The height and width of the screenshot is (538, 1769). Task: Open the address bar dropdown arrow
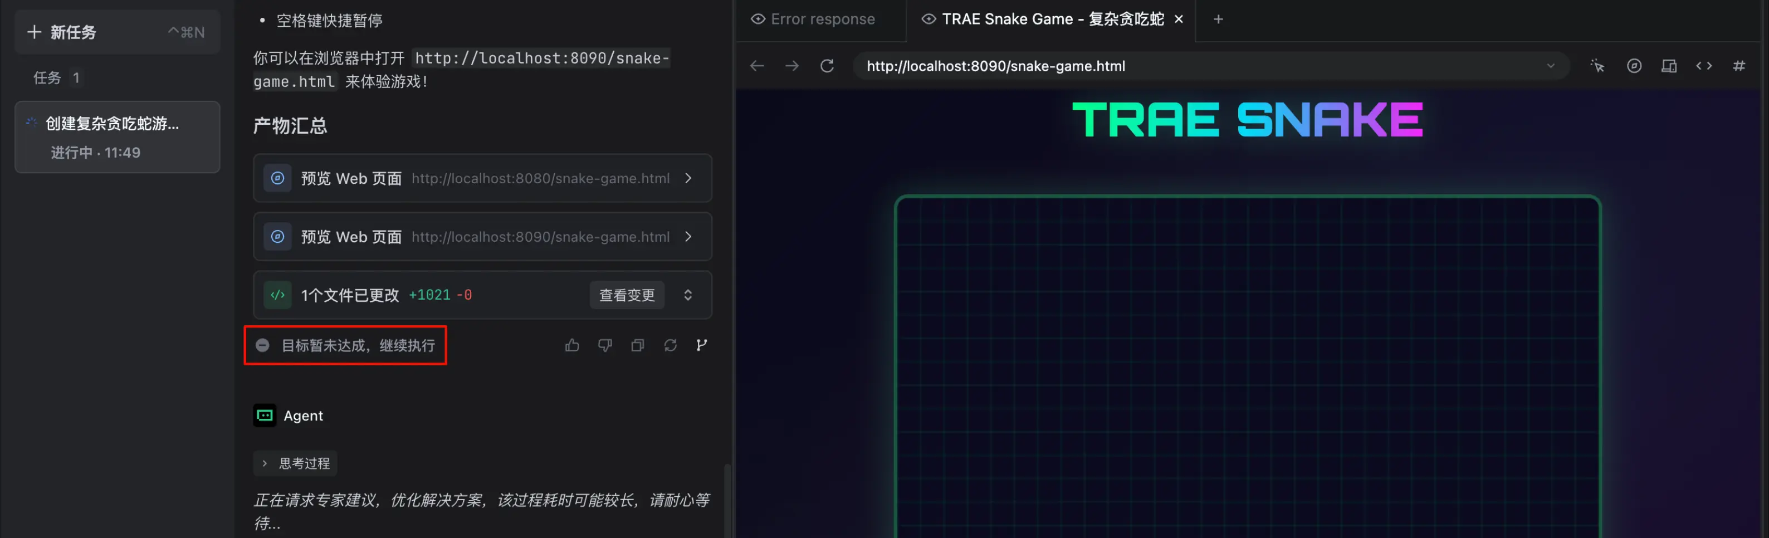(1550, 66)
